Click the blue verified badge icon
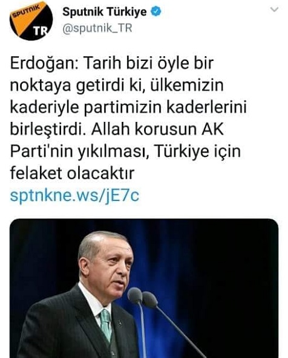This screenshot has width=288, height=358. [157, 11]
